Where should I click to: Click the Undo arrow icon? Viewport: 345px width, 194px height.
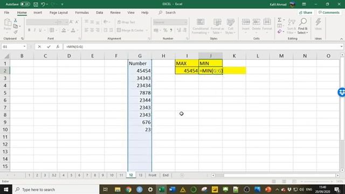43,4
